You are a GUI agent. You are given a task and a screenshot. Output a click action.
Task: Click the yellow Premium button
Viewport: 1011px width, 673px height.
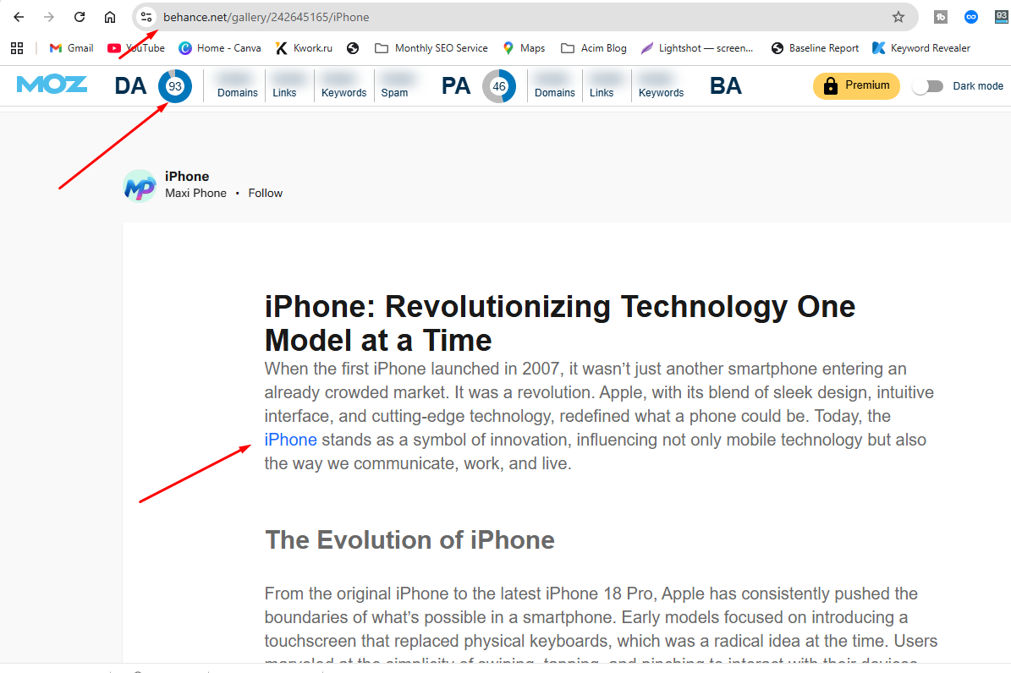[855, 85]
